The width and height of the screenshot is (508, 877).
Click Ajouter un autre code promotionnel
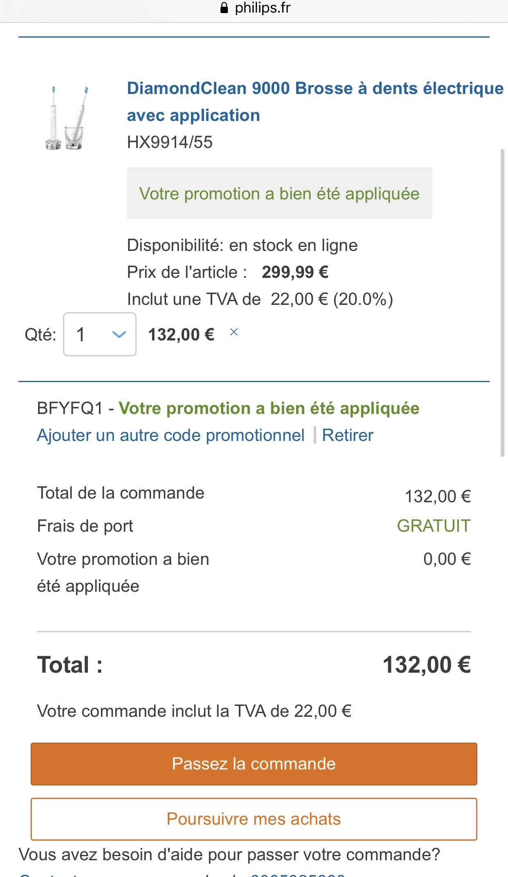pyautogui.click(x=171, y=435)
